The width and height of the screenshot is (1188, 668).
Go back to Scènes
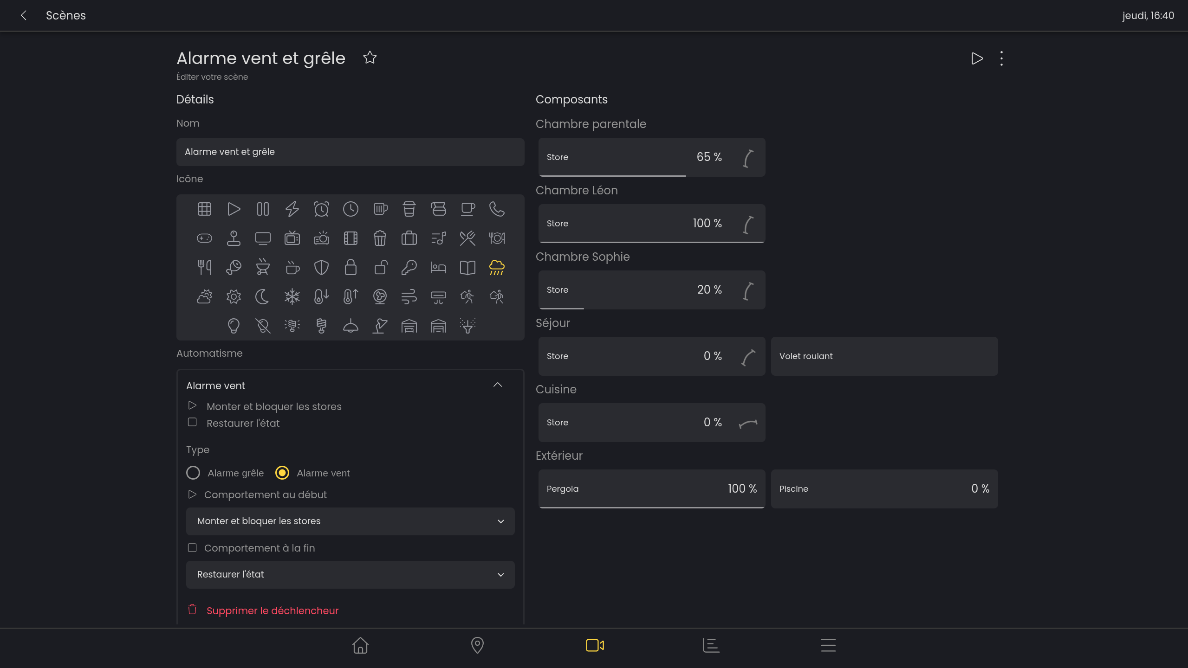pos(24,15)
